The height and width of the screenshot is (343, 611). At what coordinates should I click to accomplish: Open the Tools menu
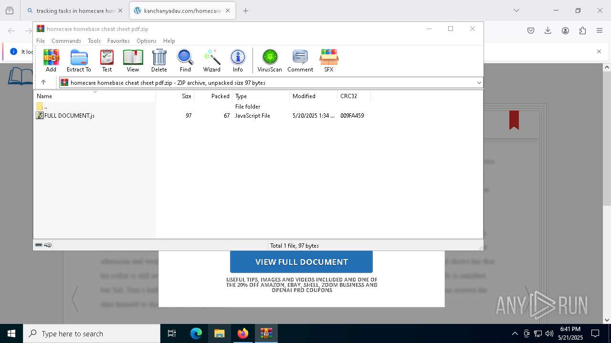pos(94,41)
